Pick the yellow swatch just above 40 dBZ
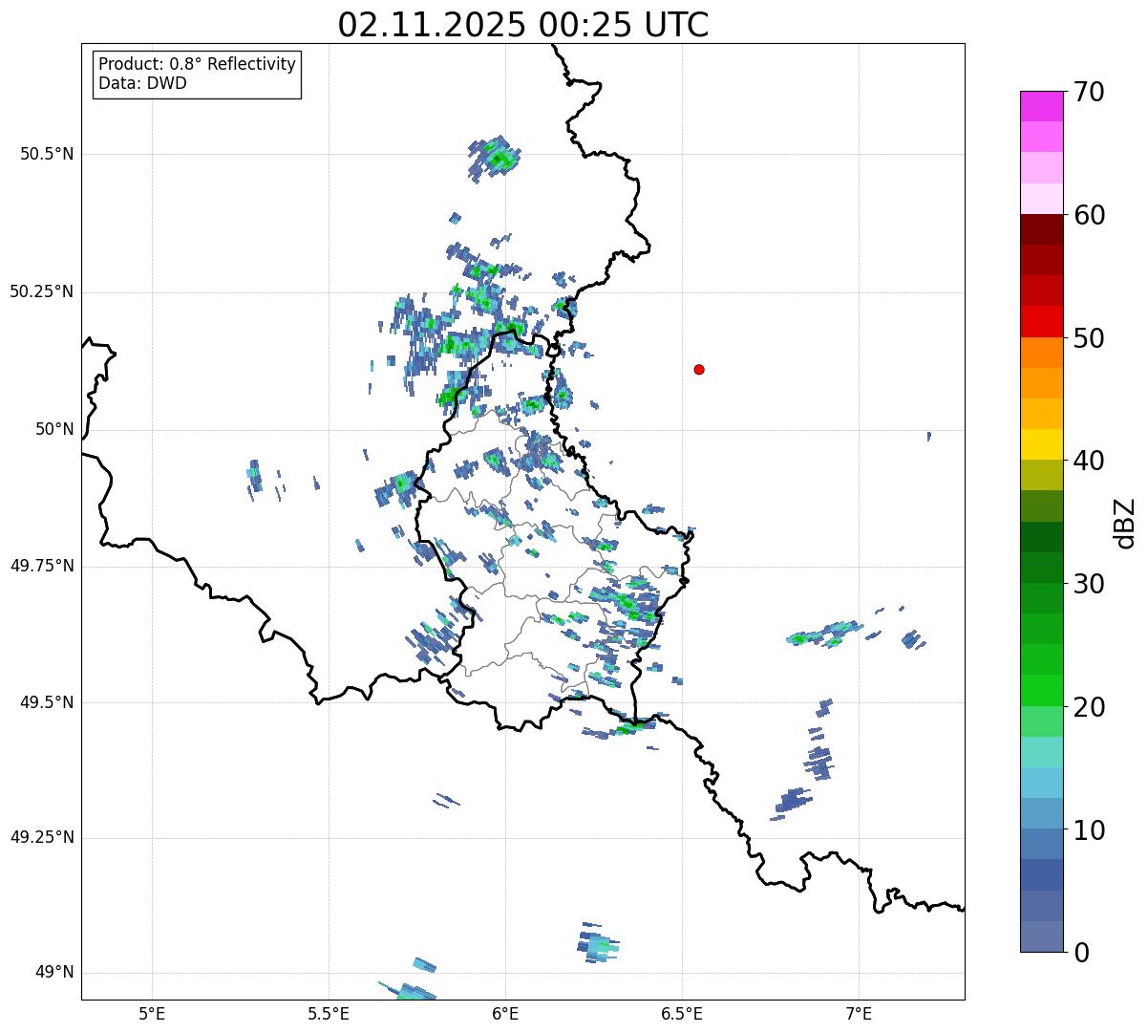This screenshot has height=1033, width=1148. (1041, 445)
